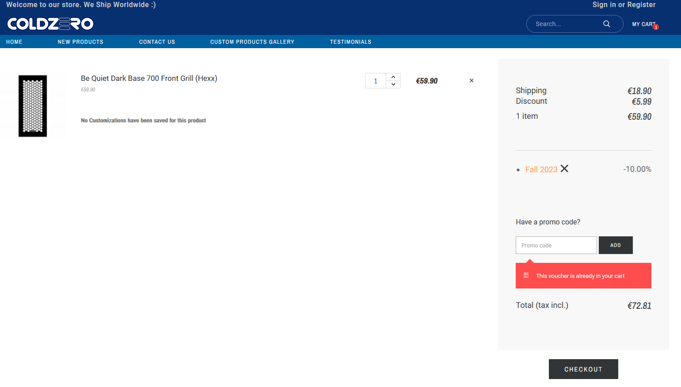Click the bold item price €59.90 beside quantity
This screenshot has height=387, width=681.
[x=427, y=81]
